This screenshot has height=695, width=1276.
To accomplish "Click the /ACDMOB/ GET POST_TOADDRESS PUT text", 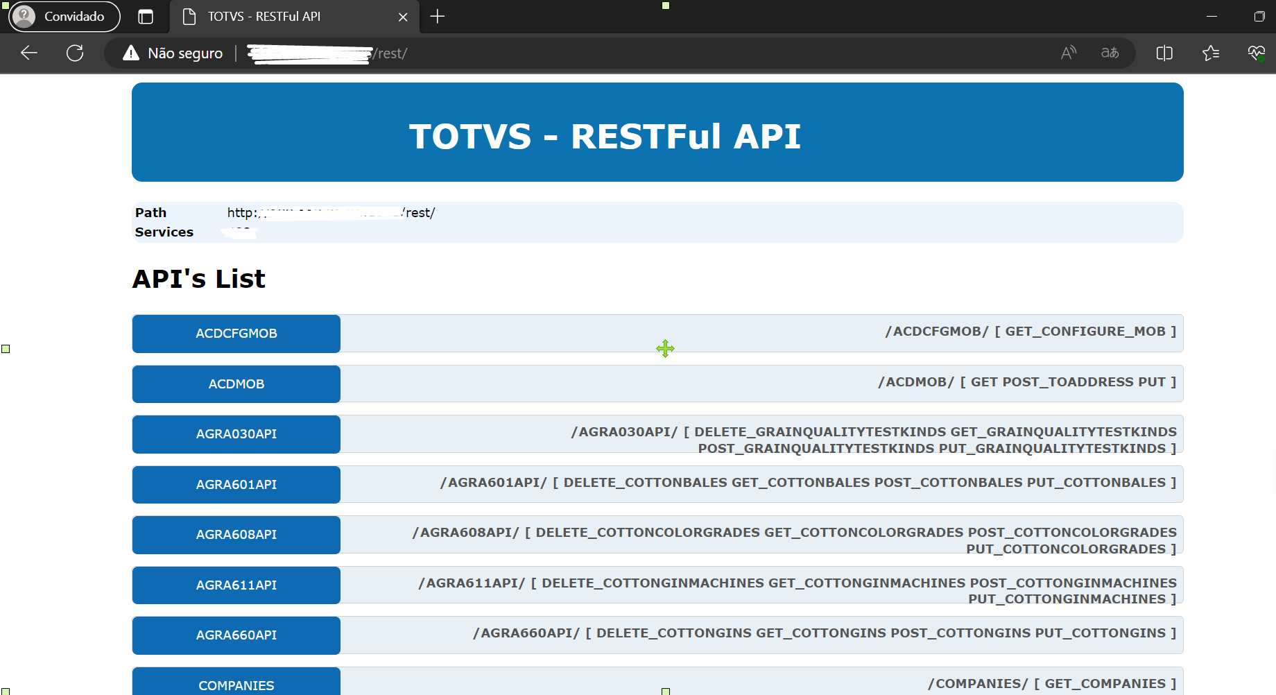I will [x=1027, y=382].
